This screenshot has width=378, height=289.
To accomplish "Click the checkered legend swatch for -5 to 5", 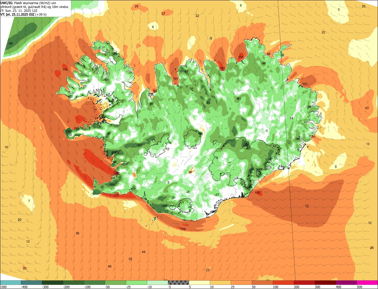I will 179,282.
